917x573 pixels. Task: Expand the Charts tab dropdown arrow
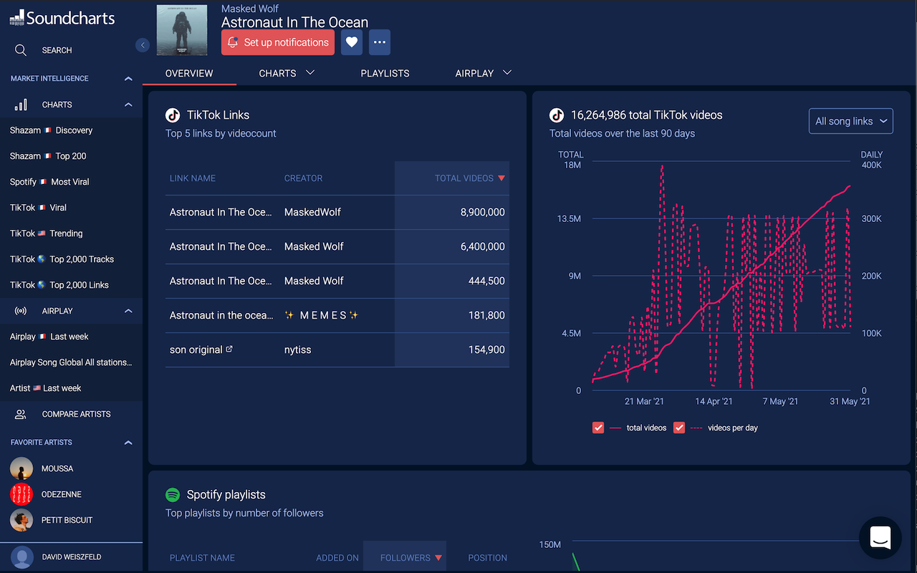[310, 72]
